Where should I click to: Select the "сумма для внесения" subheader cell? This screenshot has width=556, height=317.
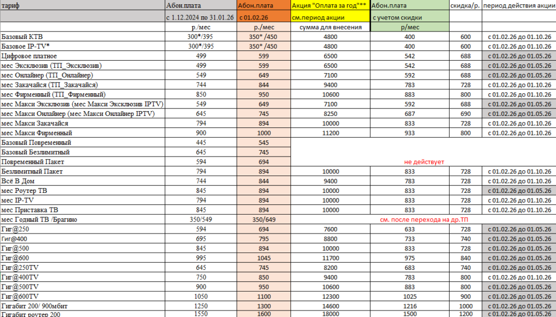point(330,27)
